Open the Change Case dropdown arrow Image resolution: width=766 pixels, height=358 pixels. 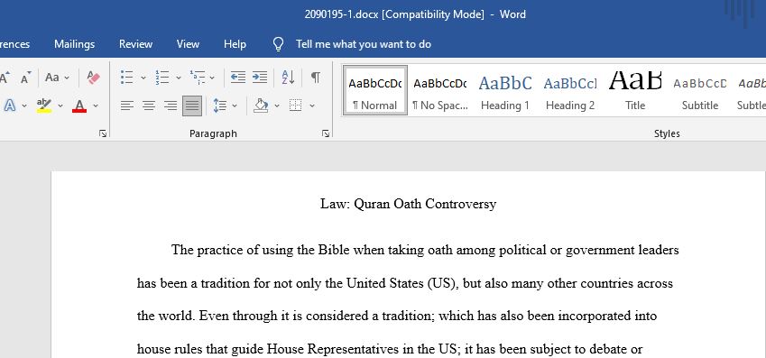(67, 78)
